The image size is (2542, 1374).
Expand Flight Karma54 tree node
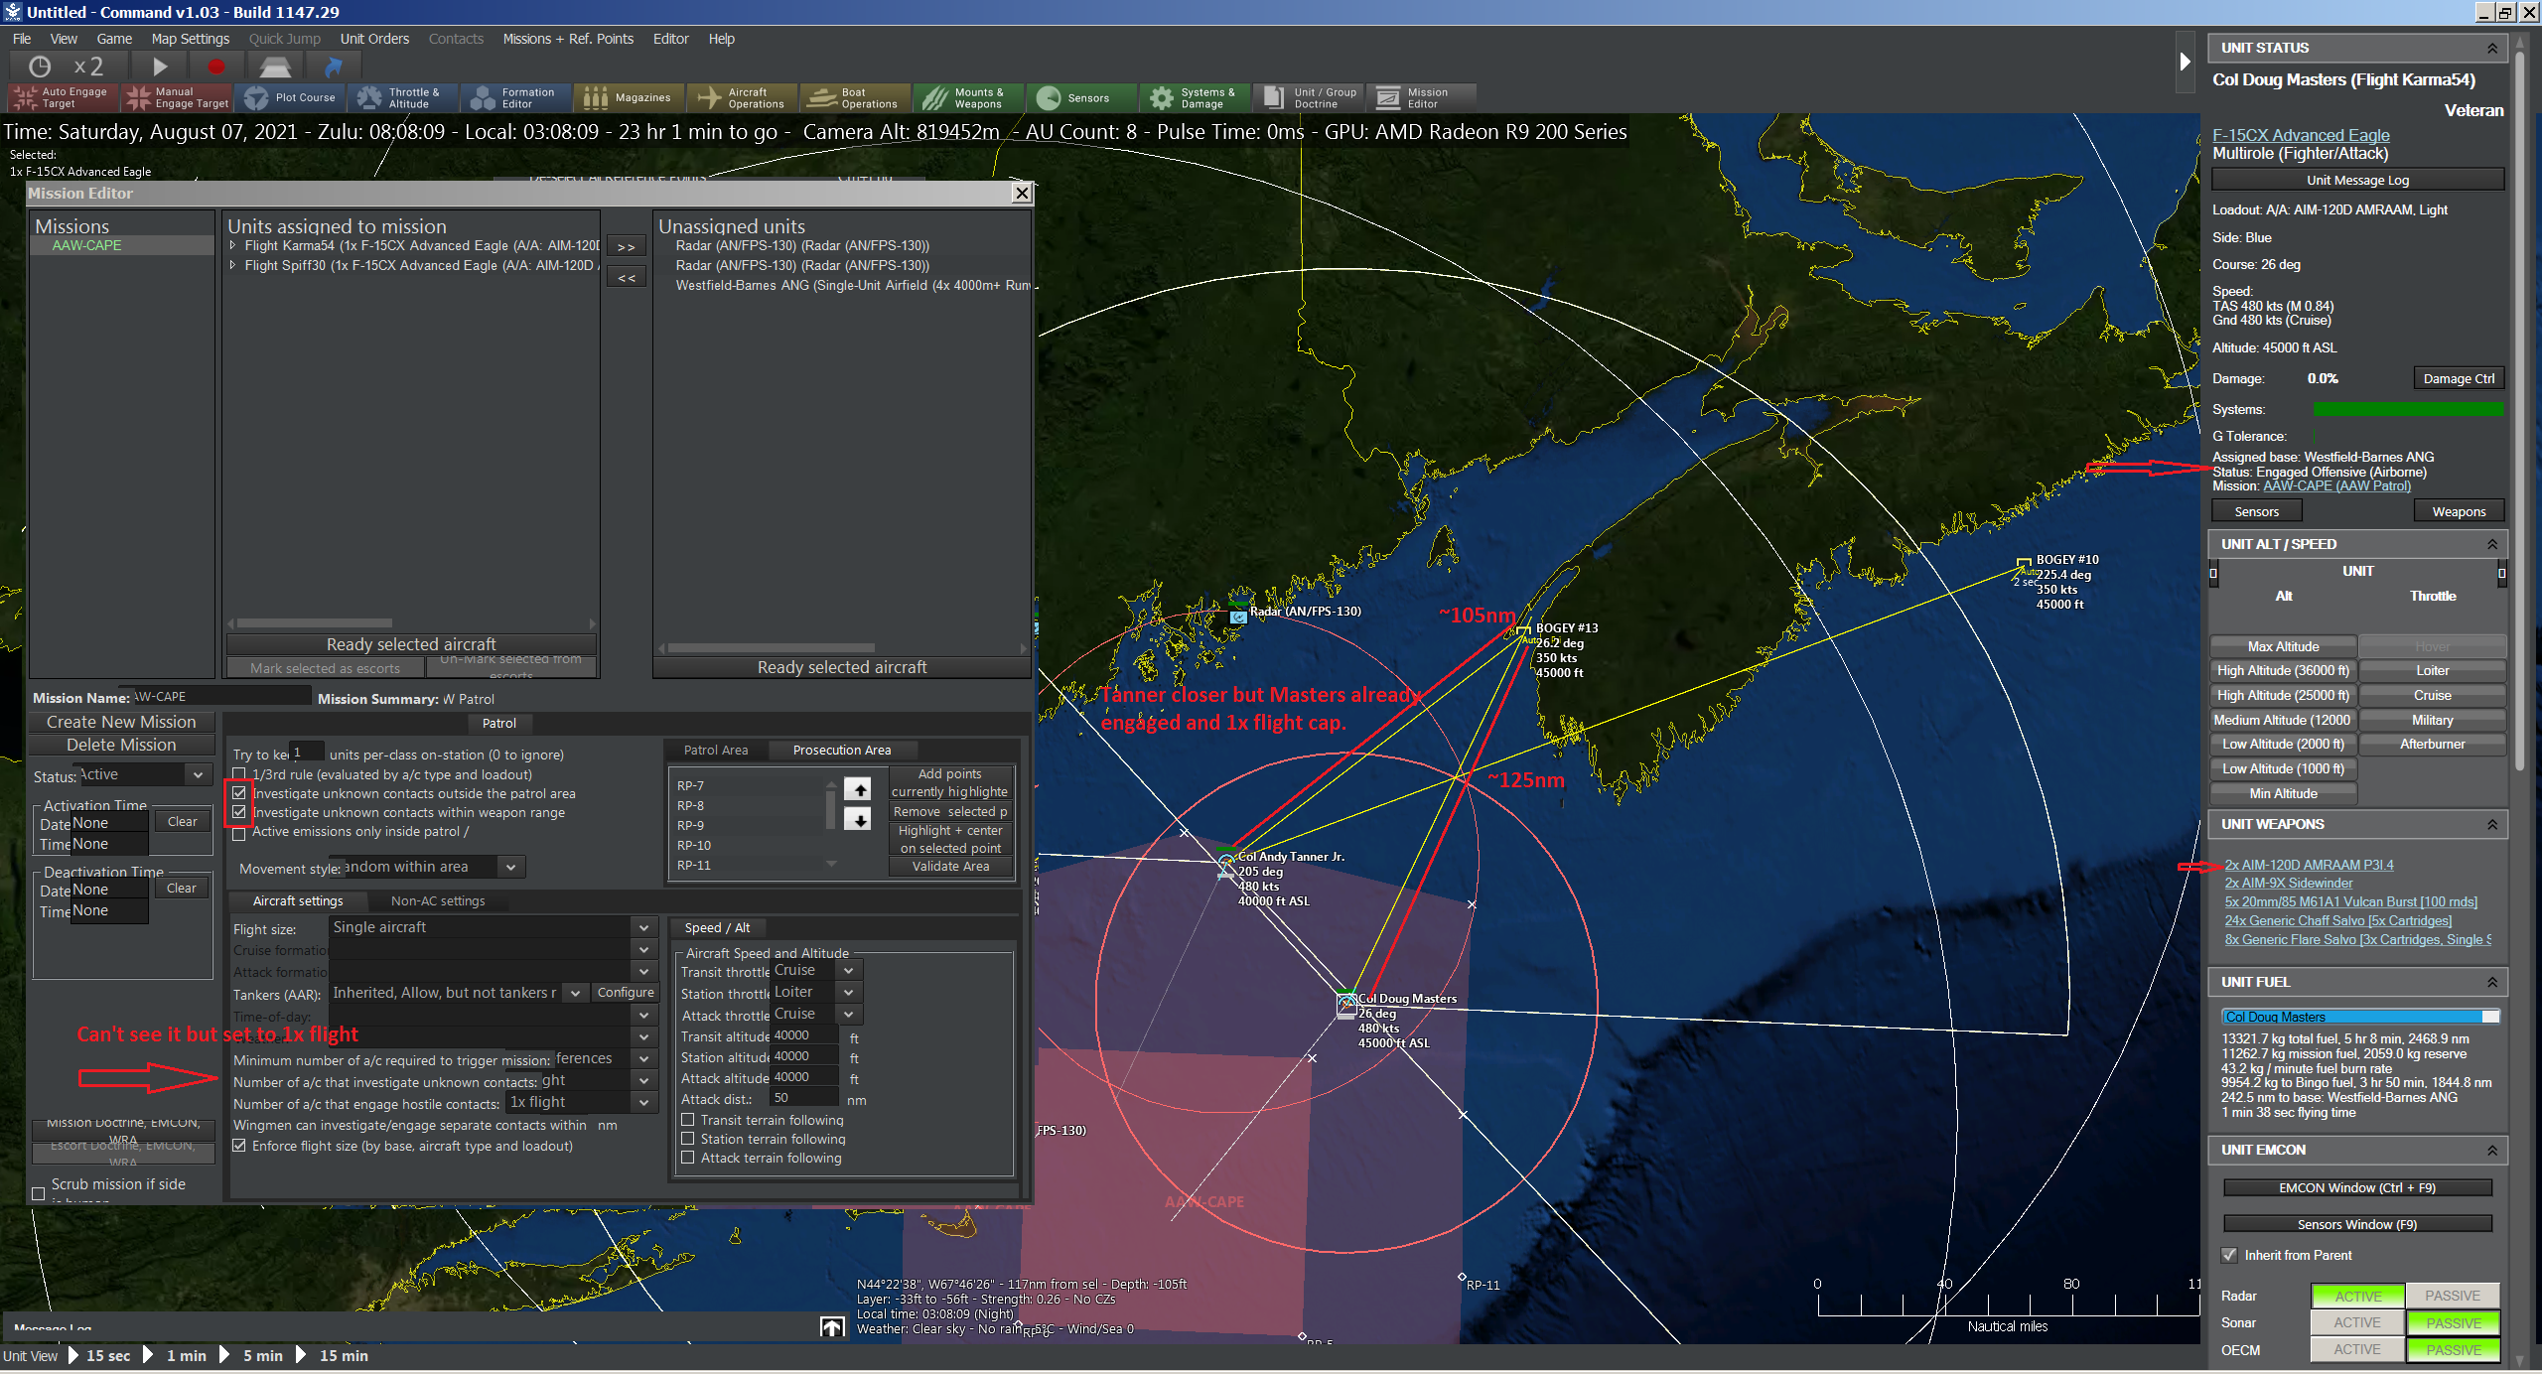click(233, 245)
